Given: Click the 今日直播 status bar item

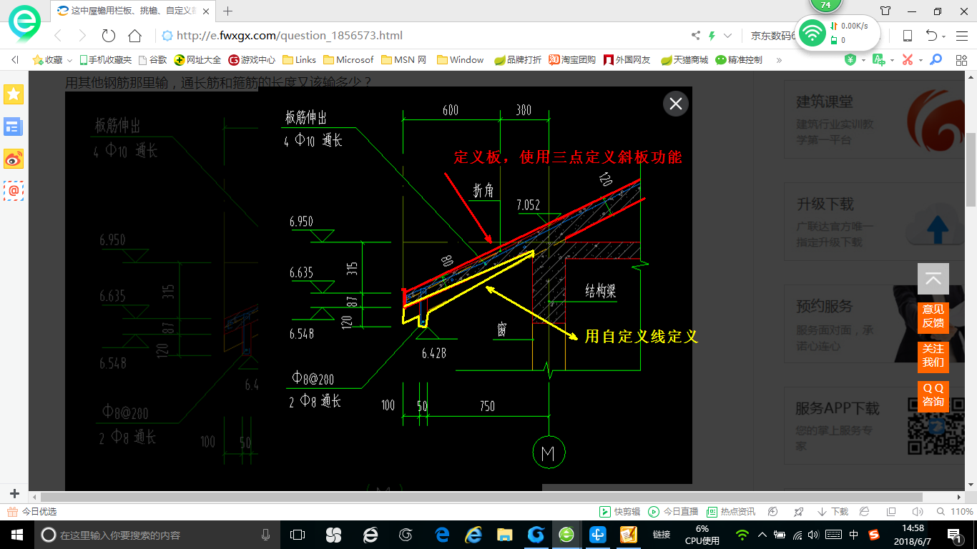Looking at the screenshot, I should pyautogui.click(x=673, y=512).
